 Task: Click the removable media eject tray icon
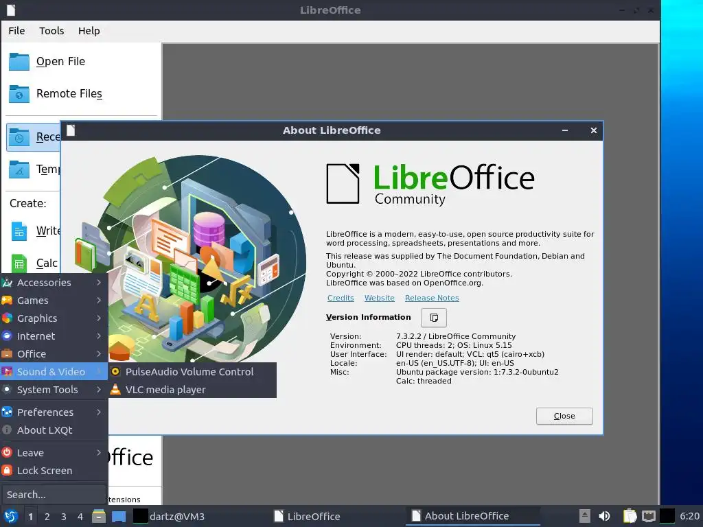point(584,516)
